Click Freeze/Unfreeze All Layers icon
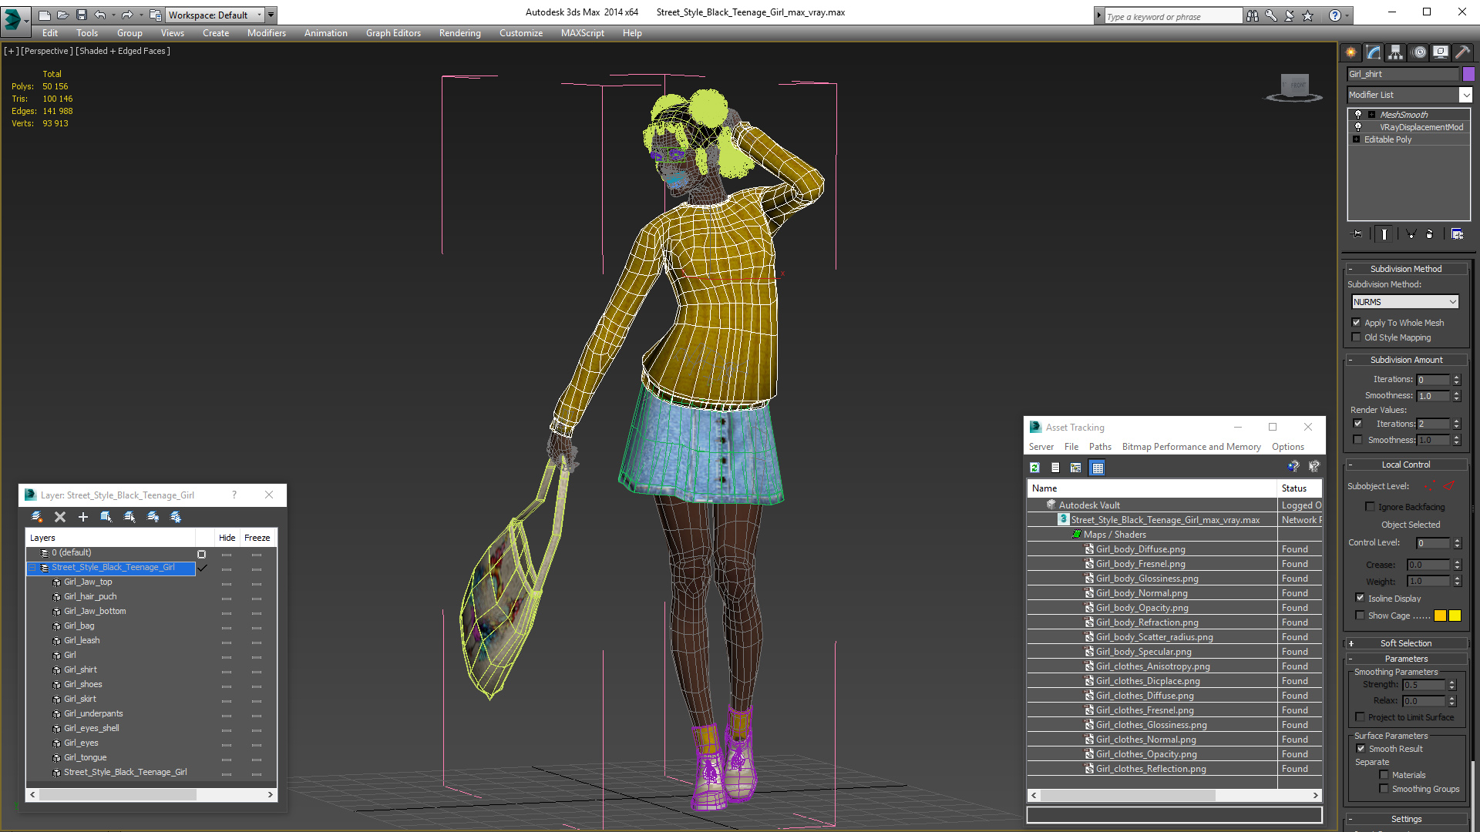The height and width of the screenshot is (832, 1480). [176, 517]
